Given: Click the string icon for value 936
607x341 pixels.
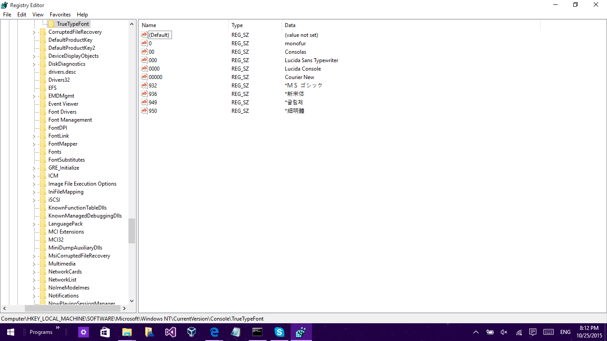Looking at the screenshot, I should click(144, 94).
